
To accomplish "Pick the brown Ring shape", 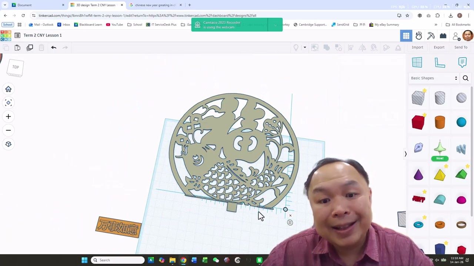I will (461, 225).
